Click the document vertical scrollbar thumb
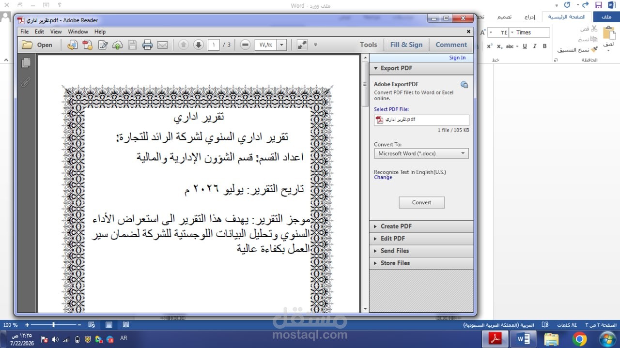 [365, 84]
